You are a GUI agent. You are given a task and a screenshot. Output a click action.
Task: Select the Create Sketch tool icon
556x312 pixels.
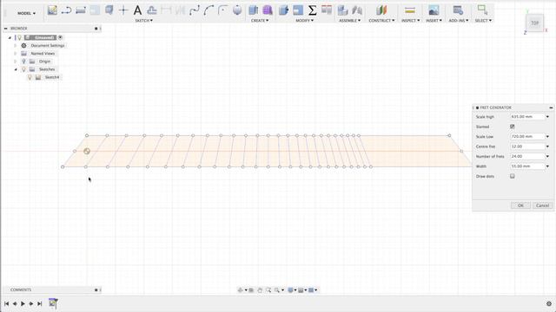(52, 10)
